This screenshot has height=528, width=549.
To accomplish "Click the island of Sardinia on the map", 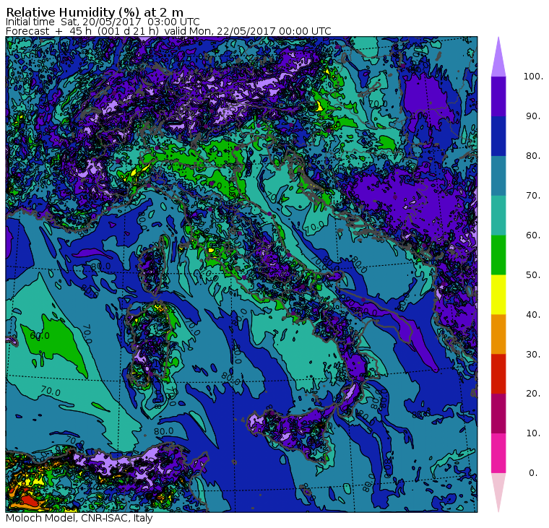I will coord(150,345).
